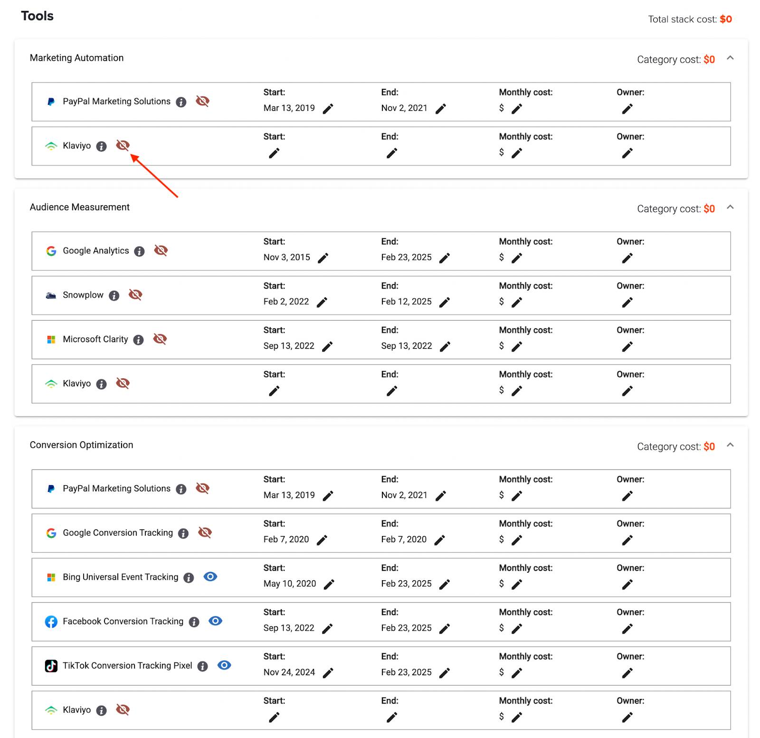Collapse the Audience Measurement section
760x738 pixels.
coord(730,207)
